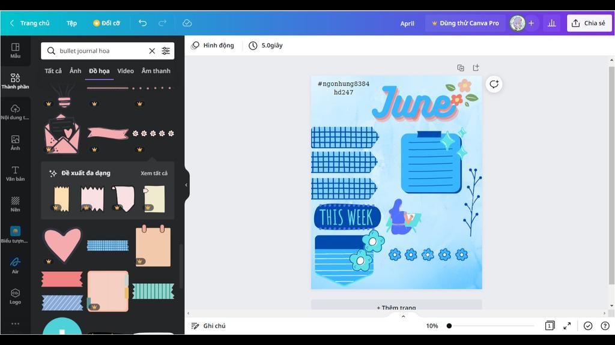
Task: Open the Biểu tượng sidebar panel
Action: click(15, 235)
